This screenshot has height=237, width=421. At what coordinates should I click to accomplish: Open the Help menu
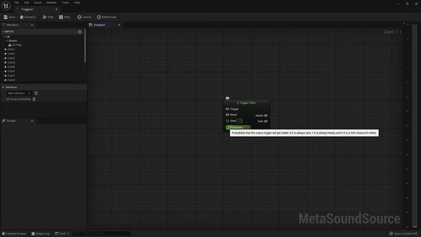(77, 3)
